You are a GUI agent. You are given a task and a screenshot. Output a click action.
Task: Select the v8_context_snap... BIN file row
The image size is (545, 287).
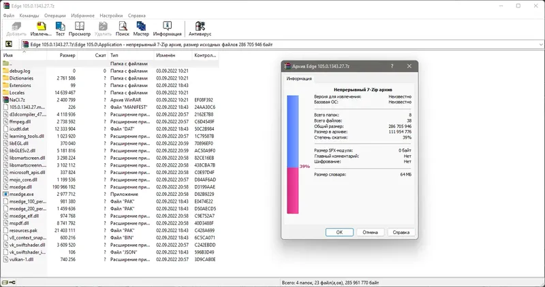click(x=110, y=238)
